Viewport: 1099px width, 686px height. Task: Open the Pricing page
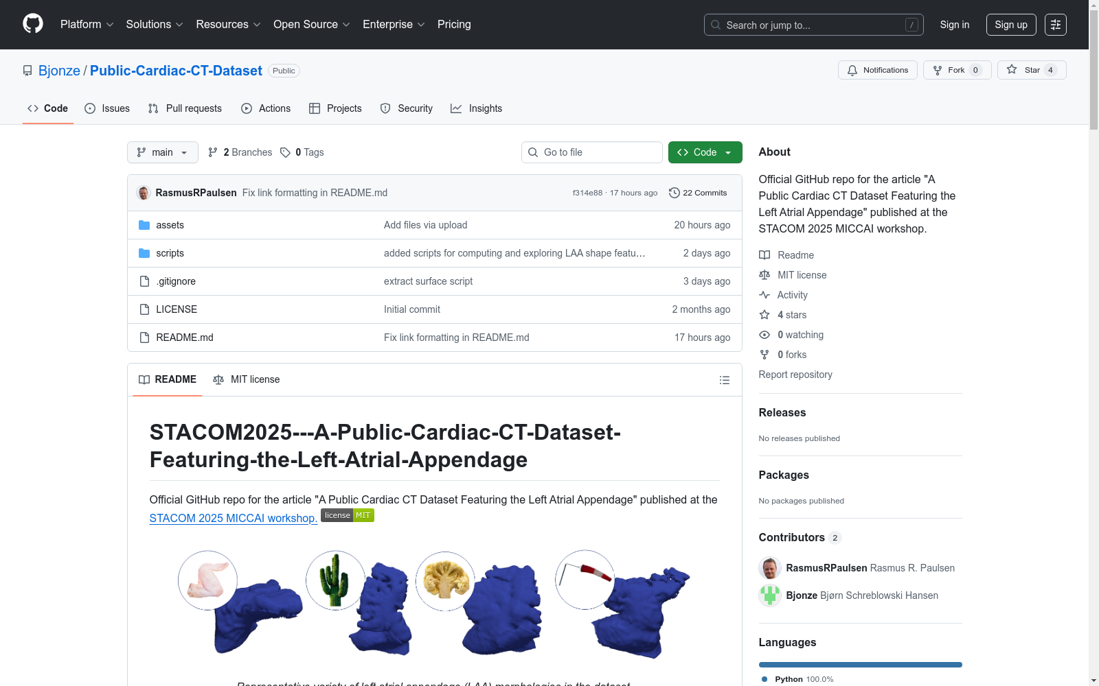454,25
